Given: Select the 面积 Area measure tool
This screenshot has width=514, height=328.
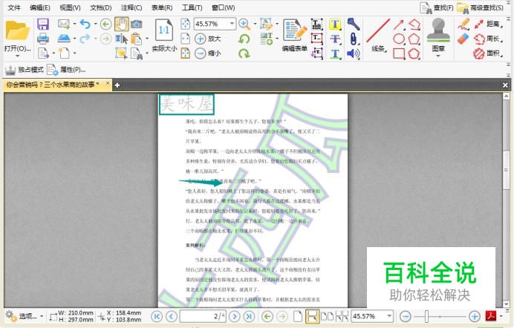Looking at the screenshot, I should pos(488,53).
